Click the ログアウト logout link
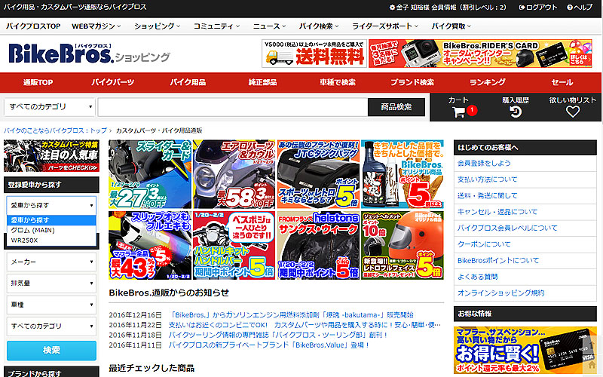The image size is (603, 377). (x=538, y=7)
